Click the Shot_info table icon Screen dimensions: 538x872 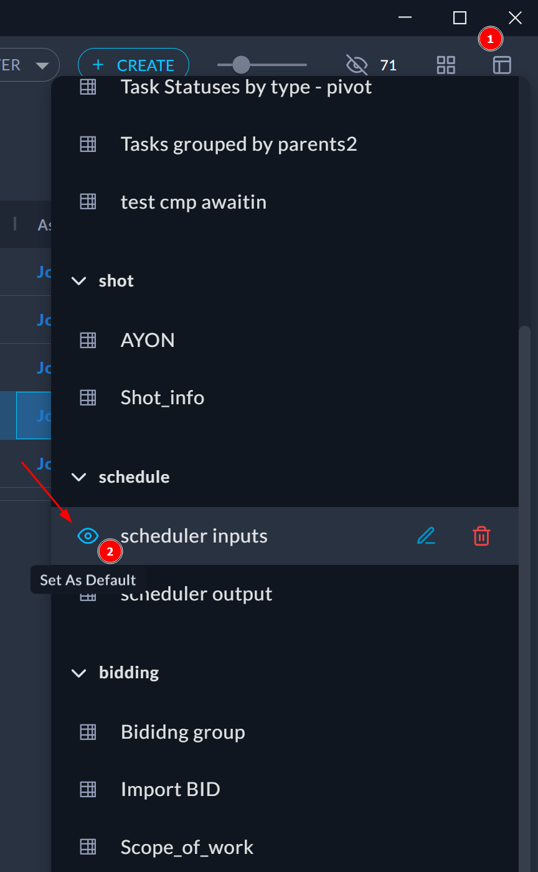click(x=88, y=397)
